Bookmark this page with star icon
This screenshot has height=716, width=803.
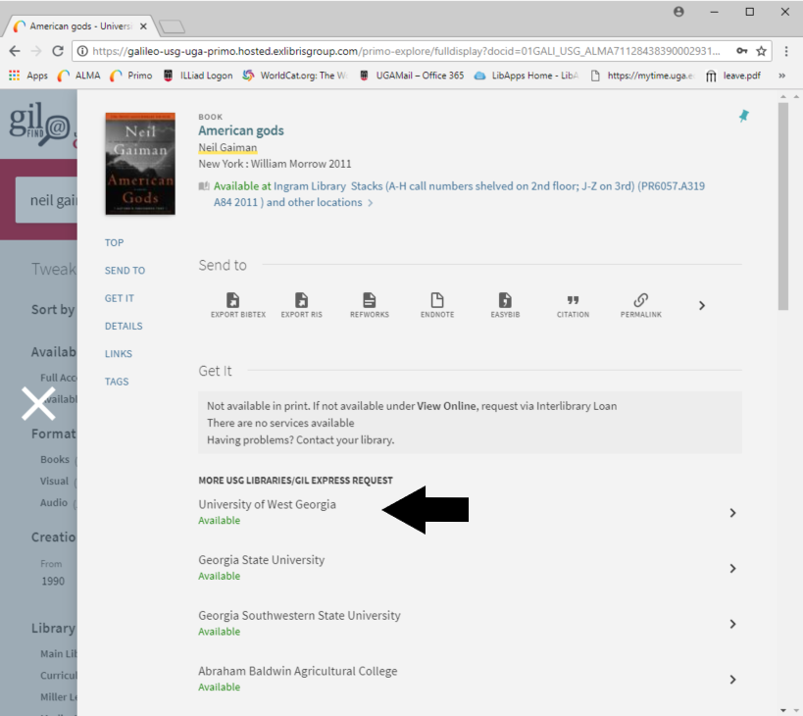[x=761, y=51]
